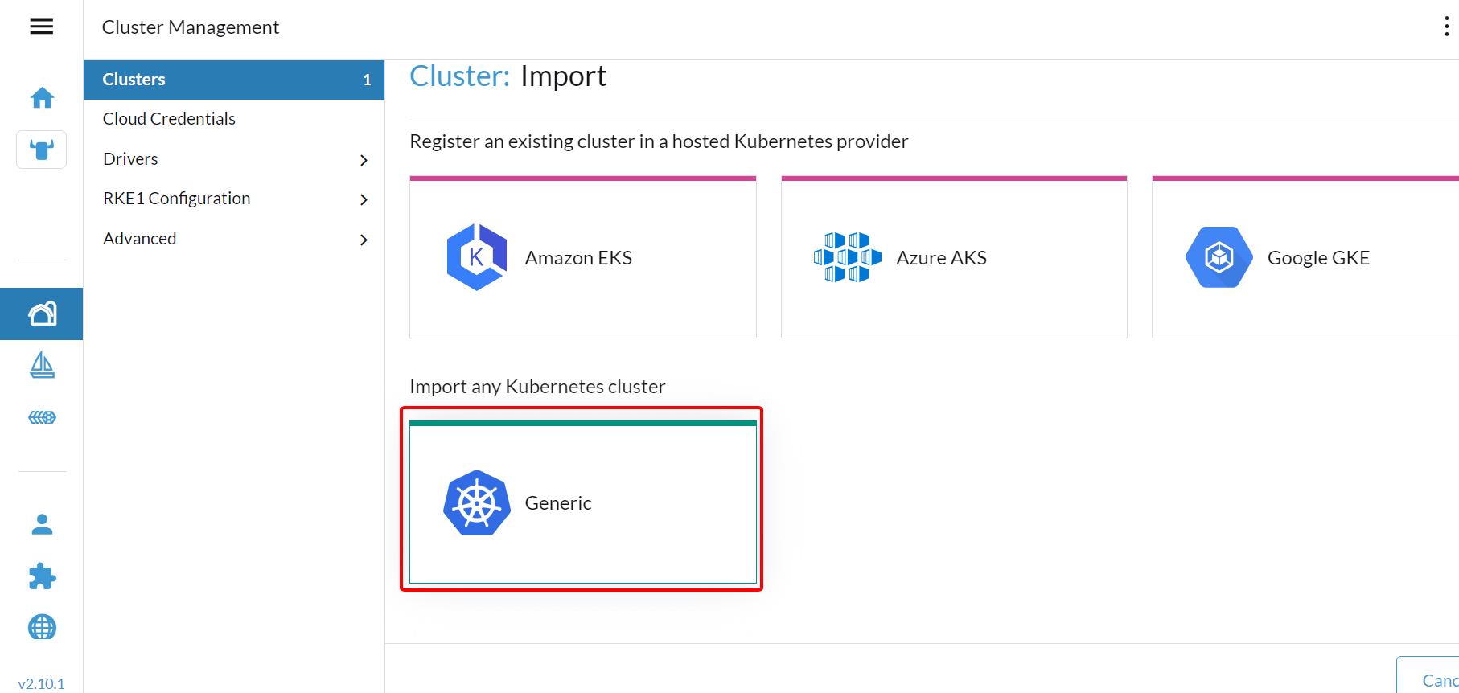Open the sailboat Continuous Delivery icon

pyautogui.click(x=42, y=365)
